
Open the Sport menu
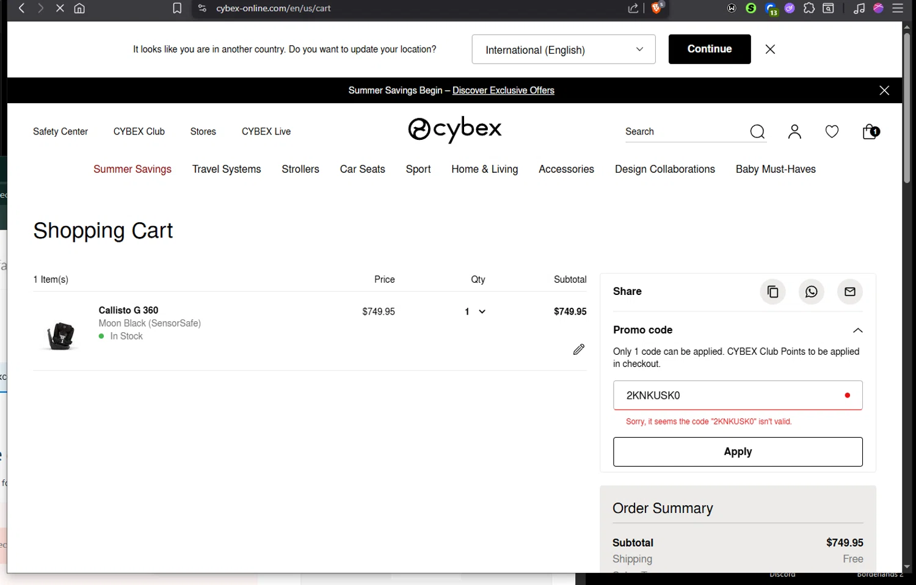[x=418, y=169]
